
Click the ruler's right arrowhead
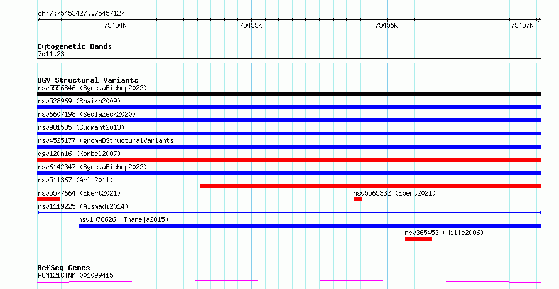[x=539, y=20]
